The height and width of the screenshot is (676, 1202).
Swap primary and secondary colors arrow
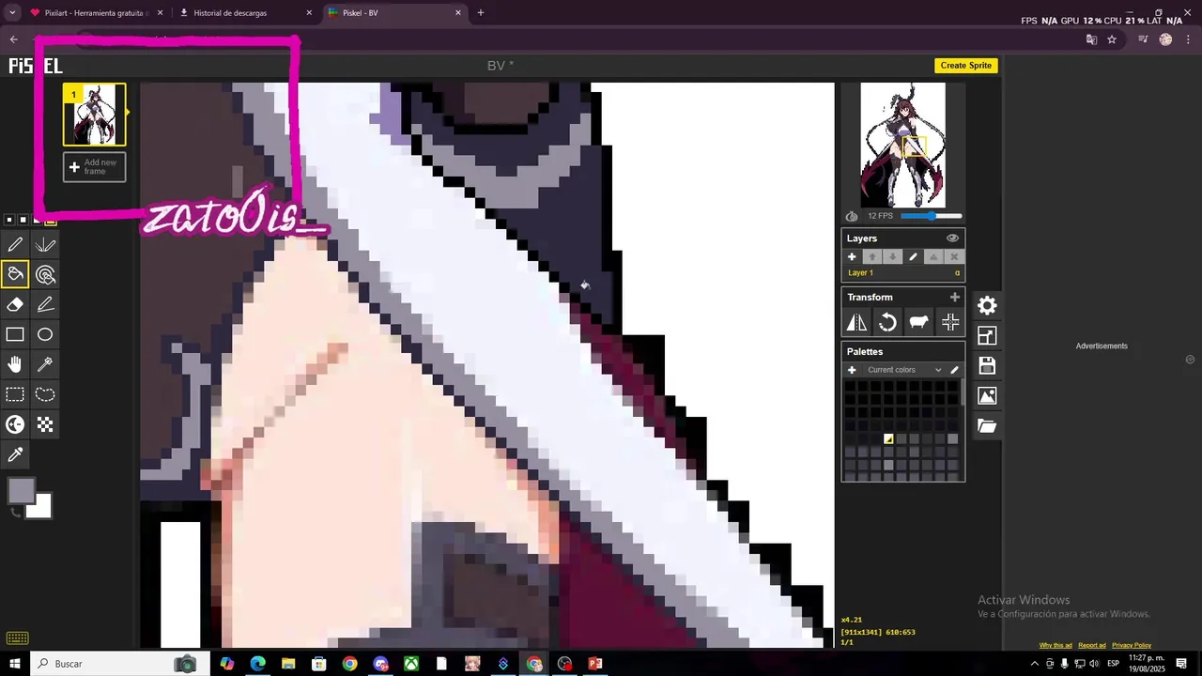coord(15,512)
